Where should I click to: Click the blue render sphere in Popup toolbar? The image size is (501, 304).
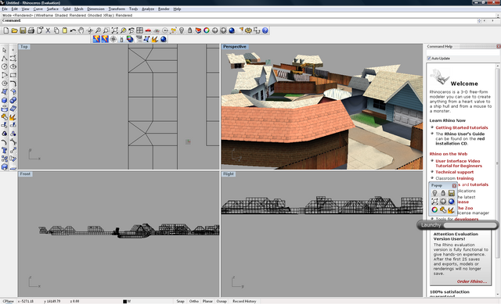click(451, 202)
